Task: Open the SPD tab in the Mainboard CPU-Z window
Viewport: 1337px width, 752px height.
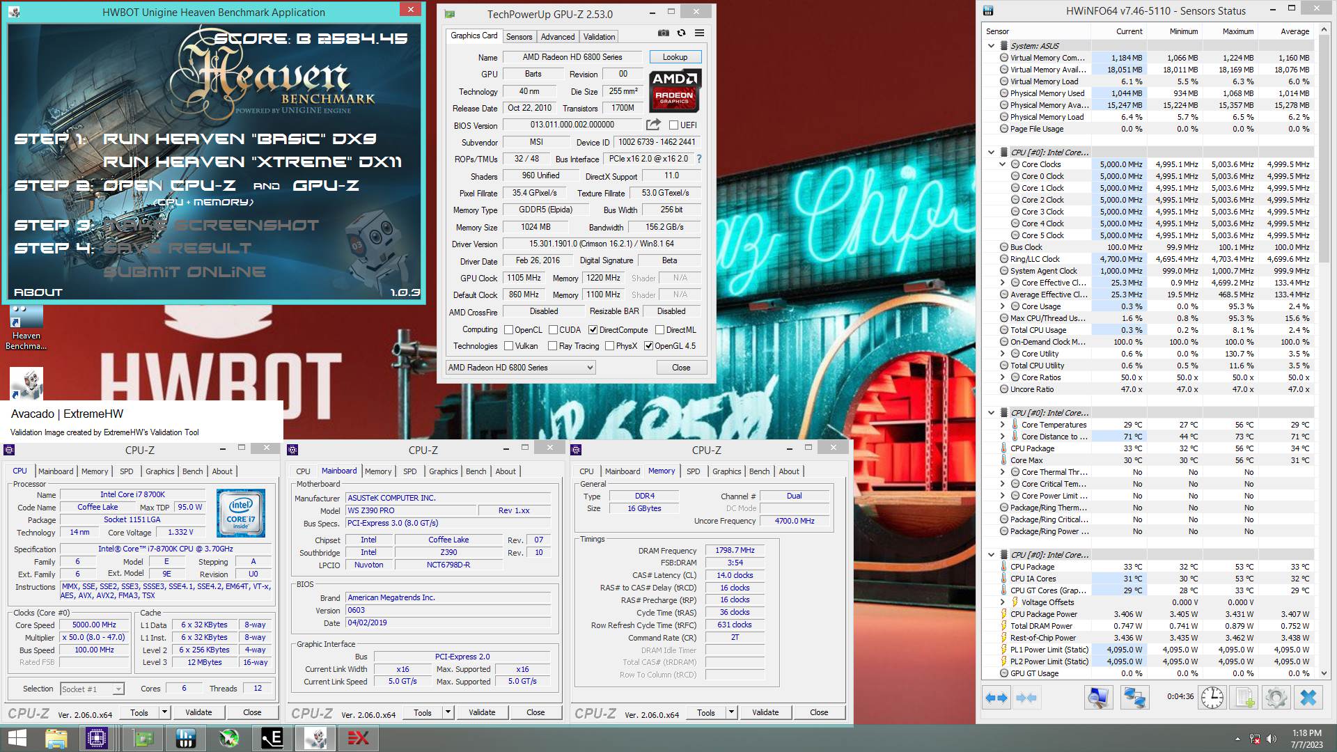Action: (409, 471)
